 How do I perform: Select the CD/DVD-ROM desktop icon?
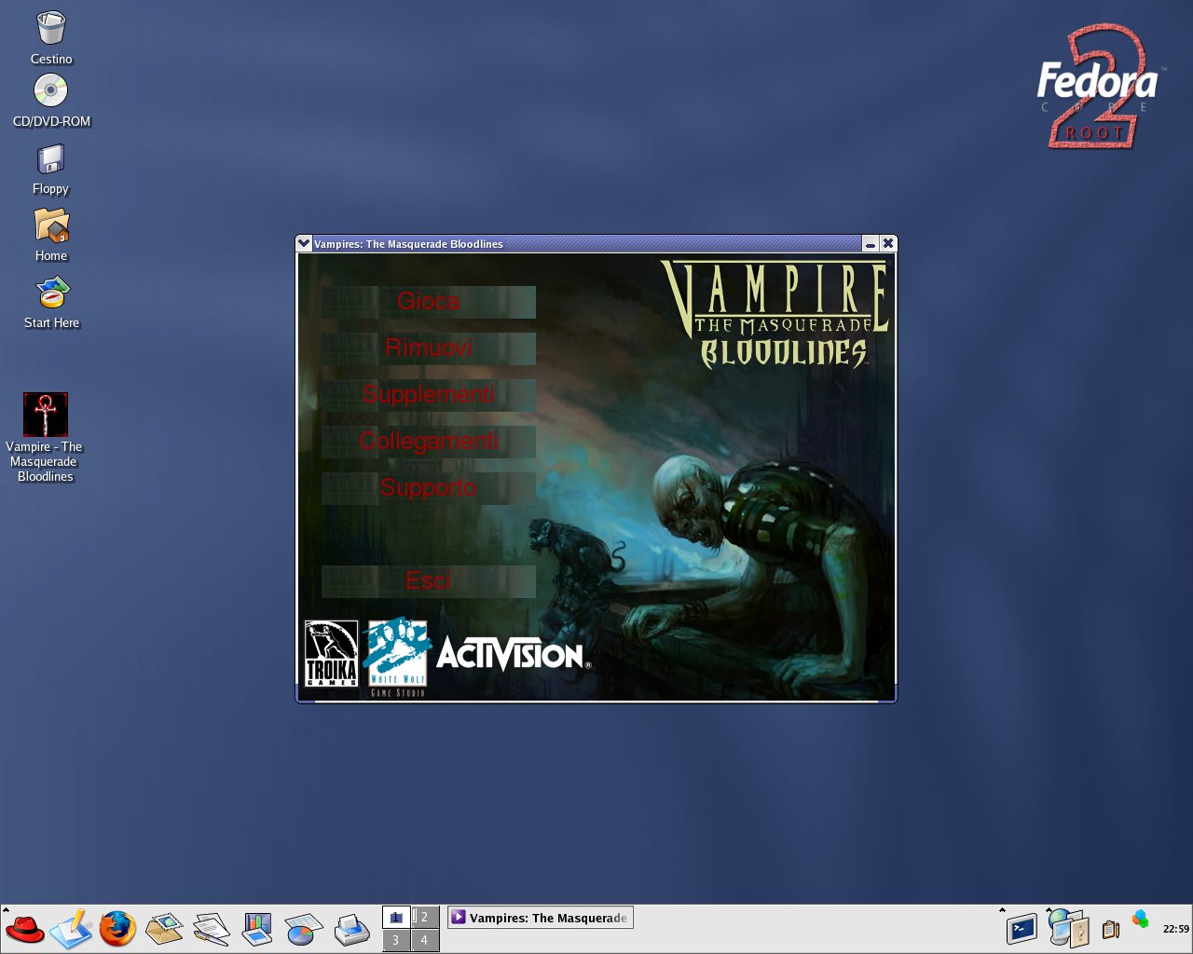[x=51, y=101]
